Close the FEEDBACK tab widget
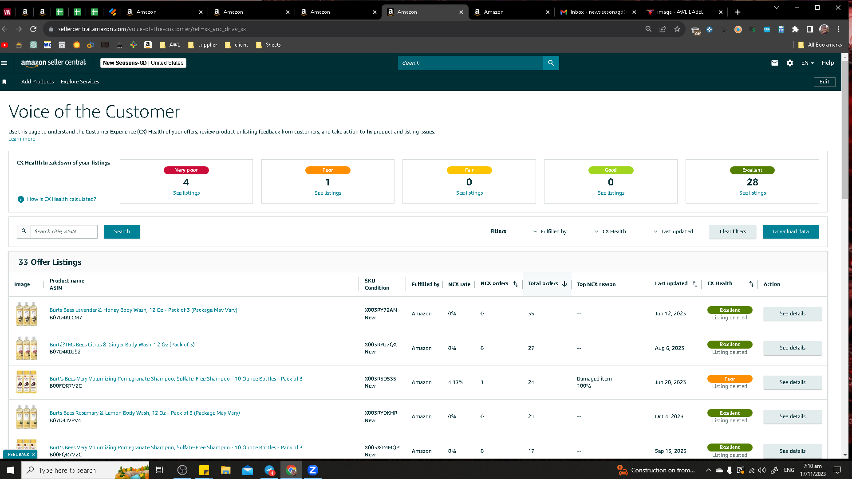852x479 pixels. click(x=33, y=455)
